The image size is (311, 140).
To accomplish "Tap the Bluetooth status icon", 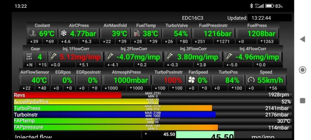I will click(251, 6).
